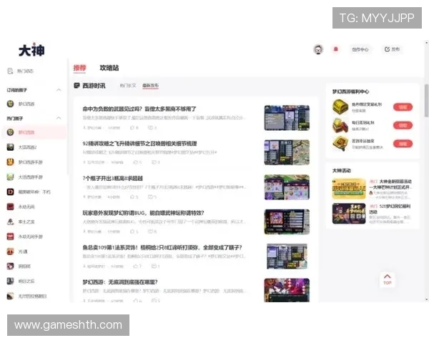Open comments on 7个瓶子 post
Viewport: 429px width, 343px height.
pos(152,197)
